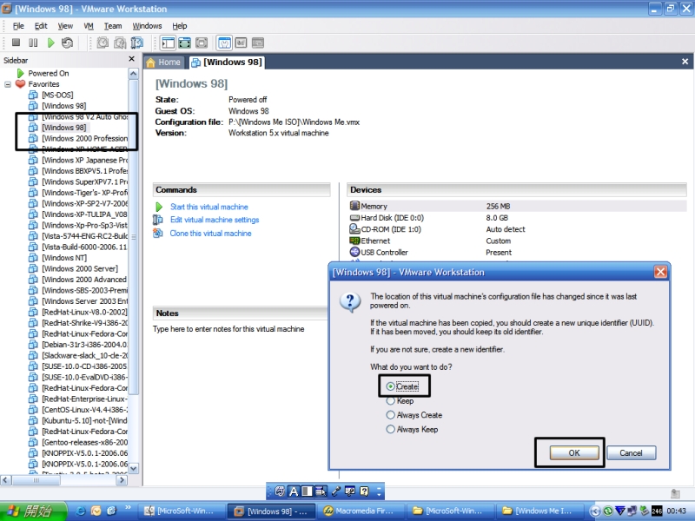The width and height of the screenshot is (695, 521).
Task: Expand hidden system tray icons arrow
Action: point(595,511)
